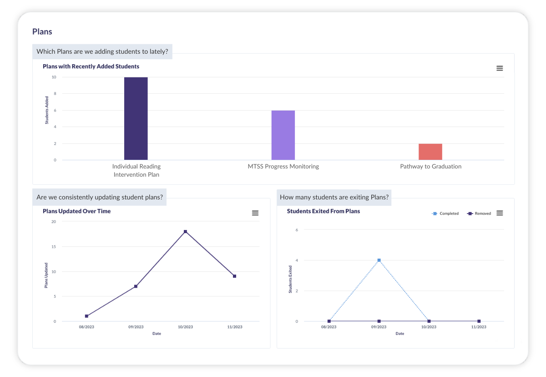Select the 11/2023 point on Plans Updated chart
The width and height of the screenshot is (546, 377).
pyautogui.click(x=234, y=276)
